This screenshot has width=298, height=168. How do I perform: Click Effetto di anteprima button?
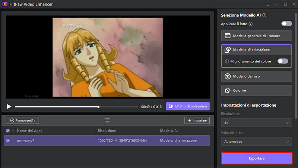click(188, 106)
